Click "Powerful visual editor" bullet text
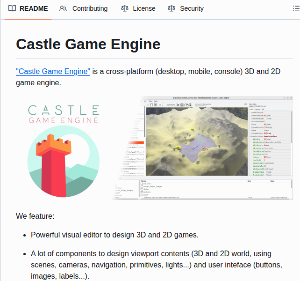This screenshot has width=300, height=281. point(115,235)
